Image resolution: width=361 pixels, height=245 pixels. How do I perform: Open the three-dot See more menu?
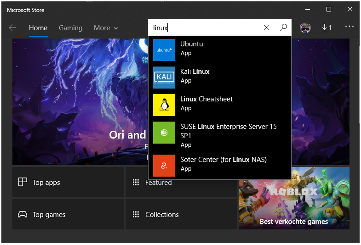(349, 26)
